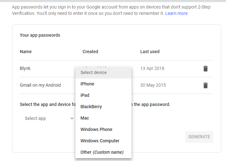This screenshot has height=161, width=226.
Task: Click the Gmail on my Android entry
Action: (x=40, y=85)
